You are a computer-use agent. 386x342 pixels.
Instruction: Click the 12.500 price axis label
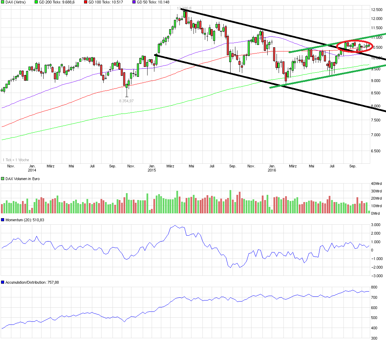tap(377, 10)
